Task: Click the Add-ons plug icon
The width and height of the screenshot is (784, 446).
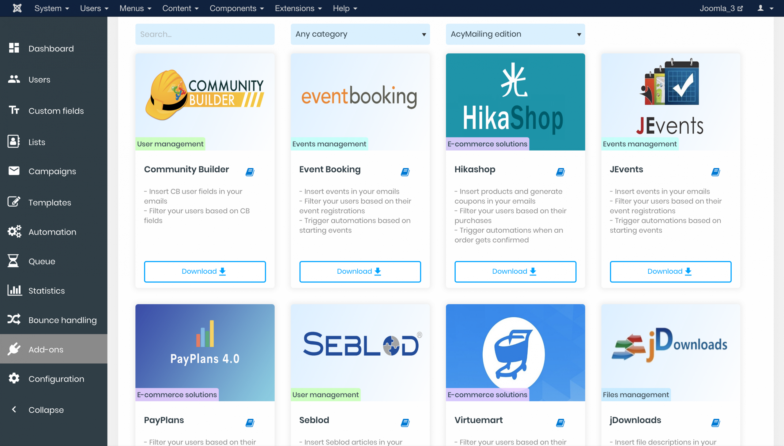Action: click(x=14, y=349)
